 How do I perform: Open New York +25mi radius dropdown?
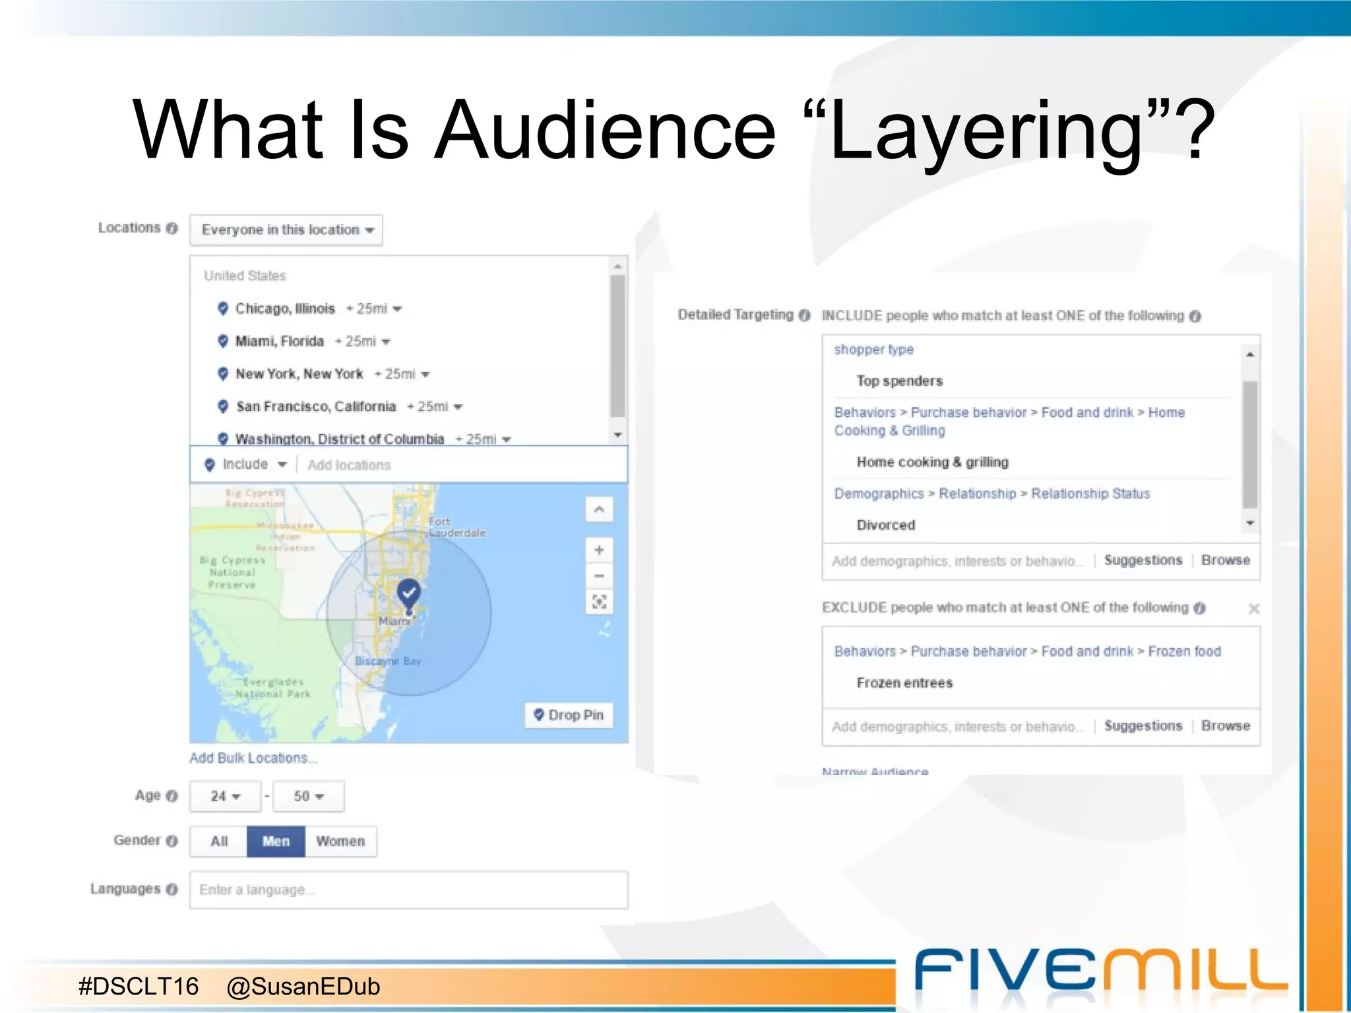click(x=402, y=374)
